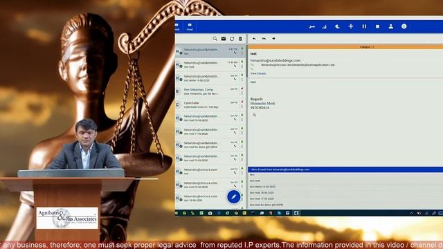This screenshot has height=249, width=443.
Task: Open the 'test mail 17-06-2020' list email
Action: coord(210,131)
